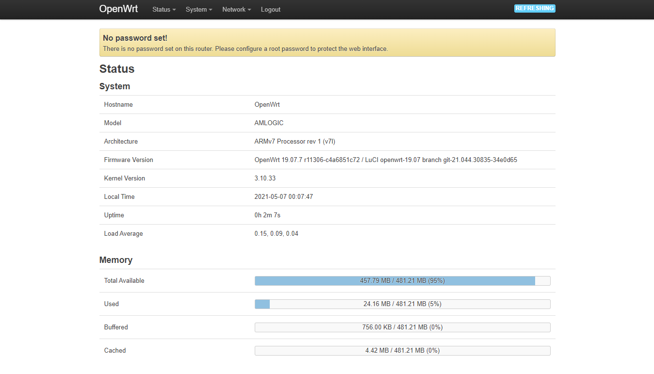
Task: Click the root password warning message text
Action: pos(245,49)
